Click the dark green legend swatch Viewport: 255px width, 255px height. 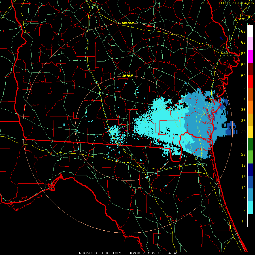[x=250, y=144]
